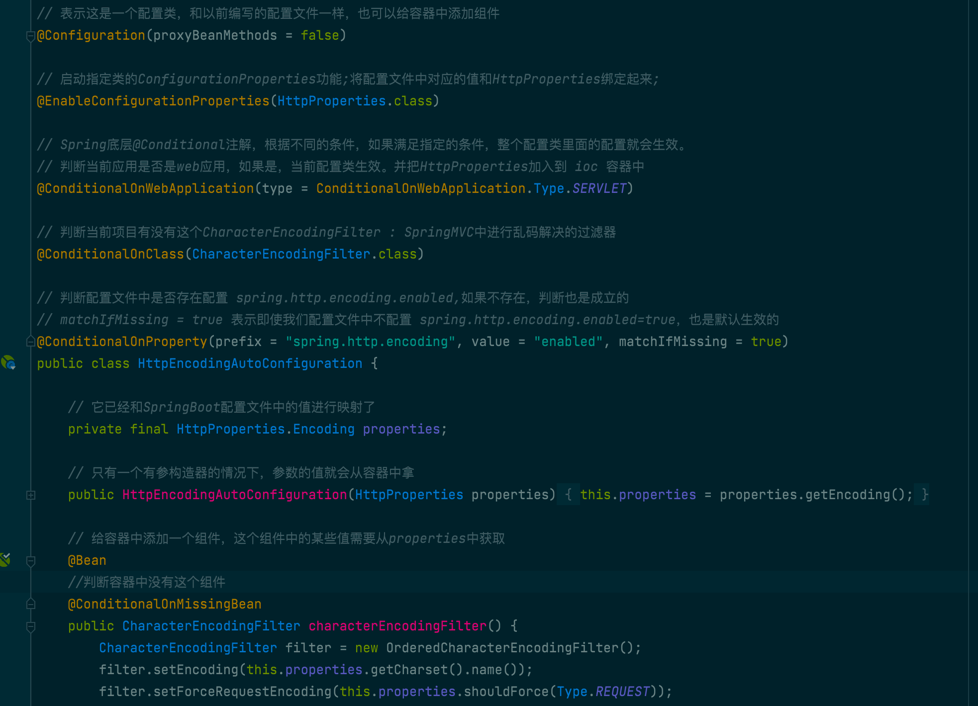Screen dimensions: 978x706
Task: Click the "@ConditionalOnClass" annotation
Action: [110, 254]
